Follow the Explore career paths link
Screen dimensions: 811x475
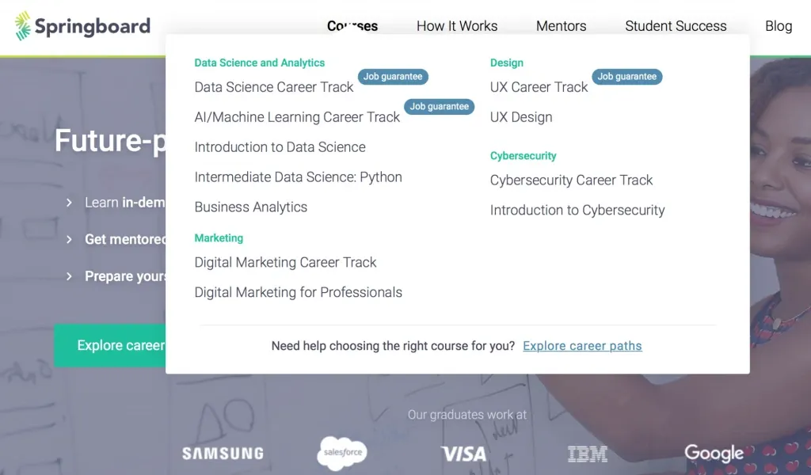click(582, 346)
